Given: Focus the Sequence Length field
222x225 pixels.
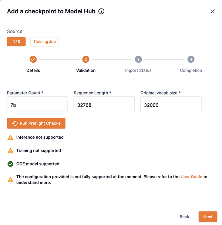Looking at the screenshot, I should point(104,105).
